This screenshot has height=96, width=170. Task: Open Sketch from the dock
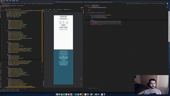tap(81, 94)
